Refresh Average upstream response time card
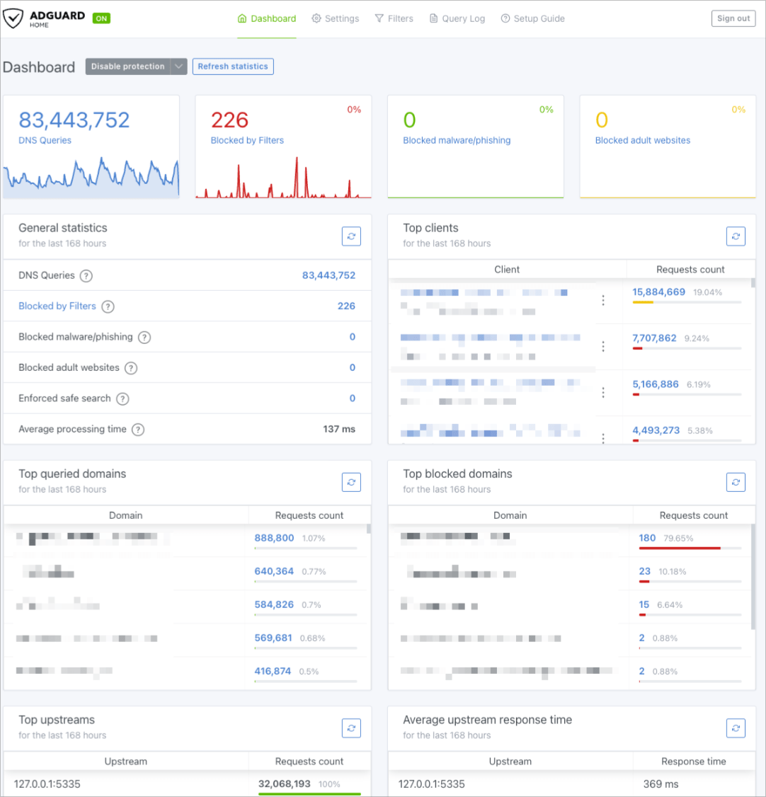Viewport: 766px width, 797px height. point(736,728)
